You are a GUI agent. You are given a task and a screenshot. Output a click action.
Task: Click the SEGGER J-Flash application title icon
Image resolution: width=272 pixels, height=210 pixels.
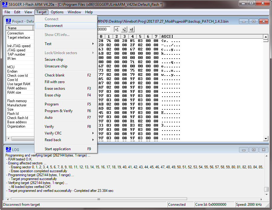pos(4,4)
